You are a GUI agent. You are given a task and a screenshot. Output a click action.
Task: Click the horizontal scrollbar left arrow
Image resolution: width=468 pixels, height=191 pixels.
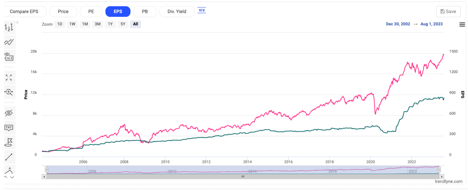tap(44, 176)
